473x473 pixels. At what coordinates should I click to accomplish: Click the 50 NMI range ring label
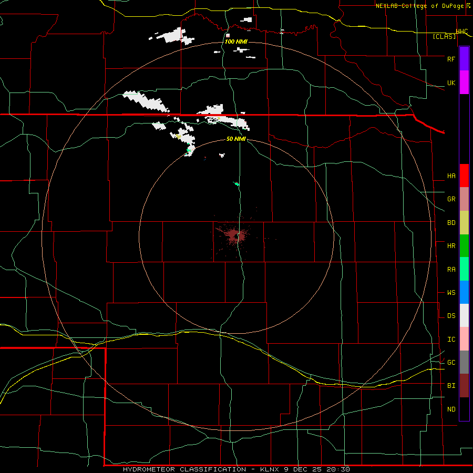(236, 139)
